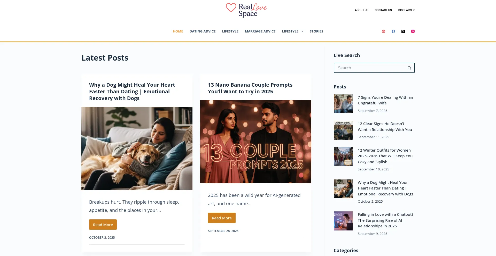The width and height of the screenshot is (496, 256).
Task: Open the About Us link
Action: pyautogui.click(x=361, y=10)
